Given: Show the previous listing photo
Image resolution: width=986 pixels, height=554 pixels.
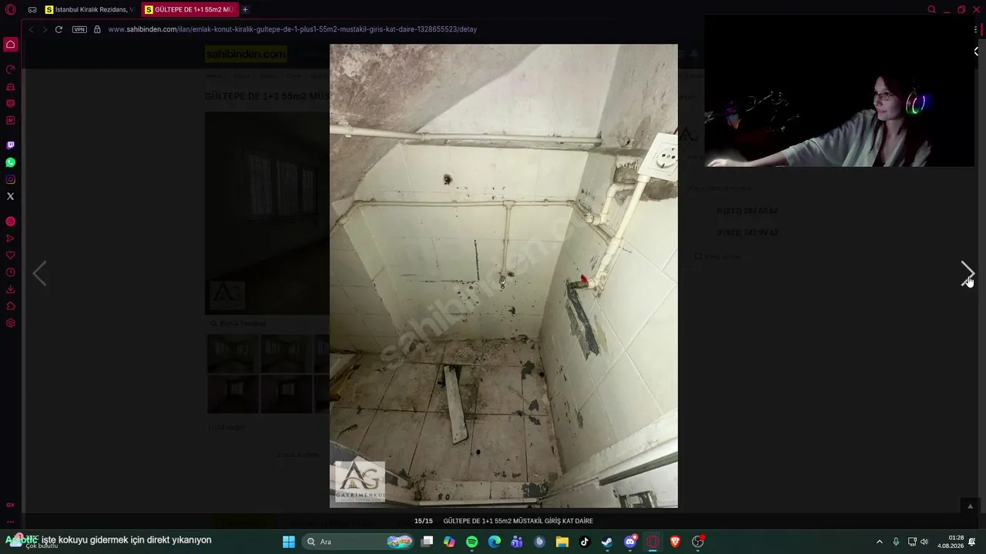Looking at the screenshot, I should coord(39,273).
